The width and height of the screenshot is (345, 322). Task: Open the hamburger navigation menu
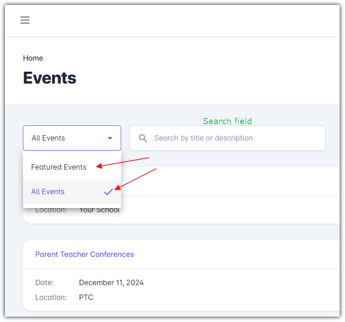click(25, 20)
